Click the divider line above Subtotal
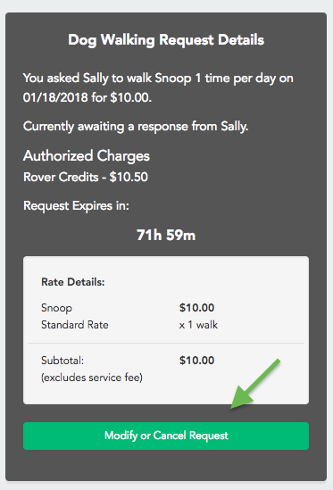The width and height of the screenshot is (333, 490). (166, 343)
